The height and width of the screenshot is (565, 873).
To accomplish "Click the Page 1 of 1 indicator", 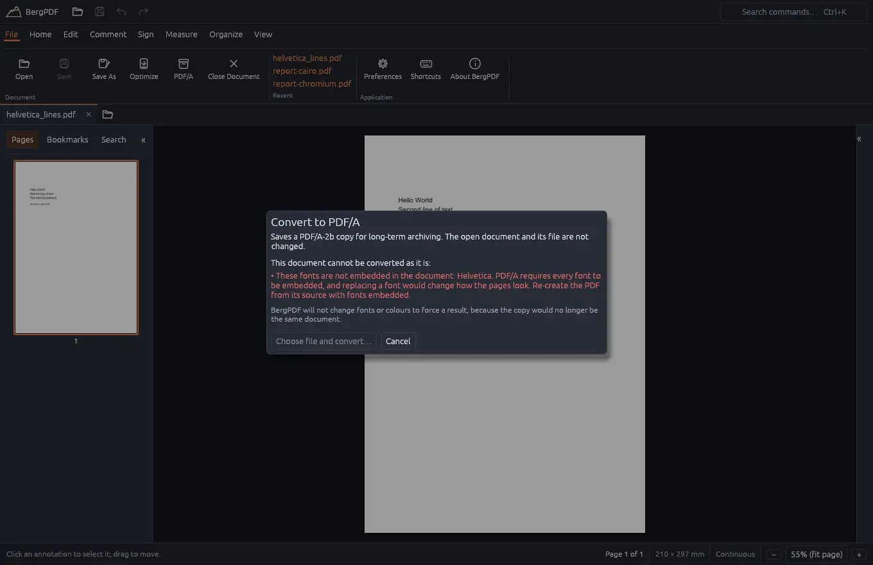I will [624, 554].
